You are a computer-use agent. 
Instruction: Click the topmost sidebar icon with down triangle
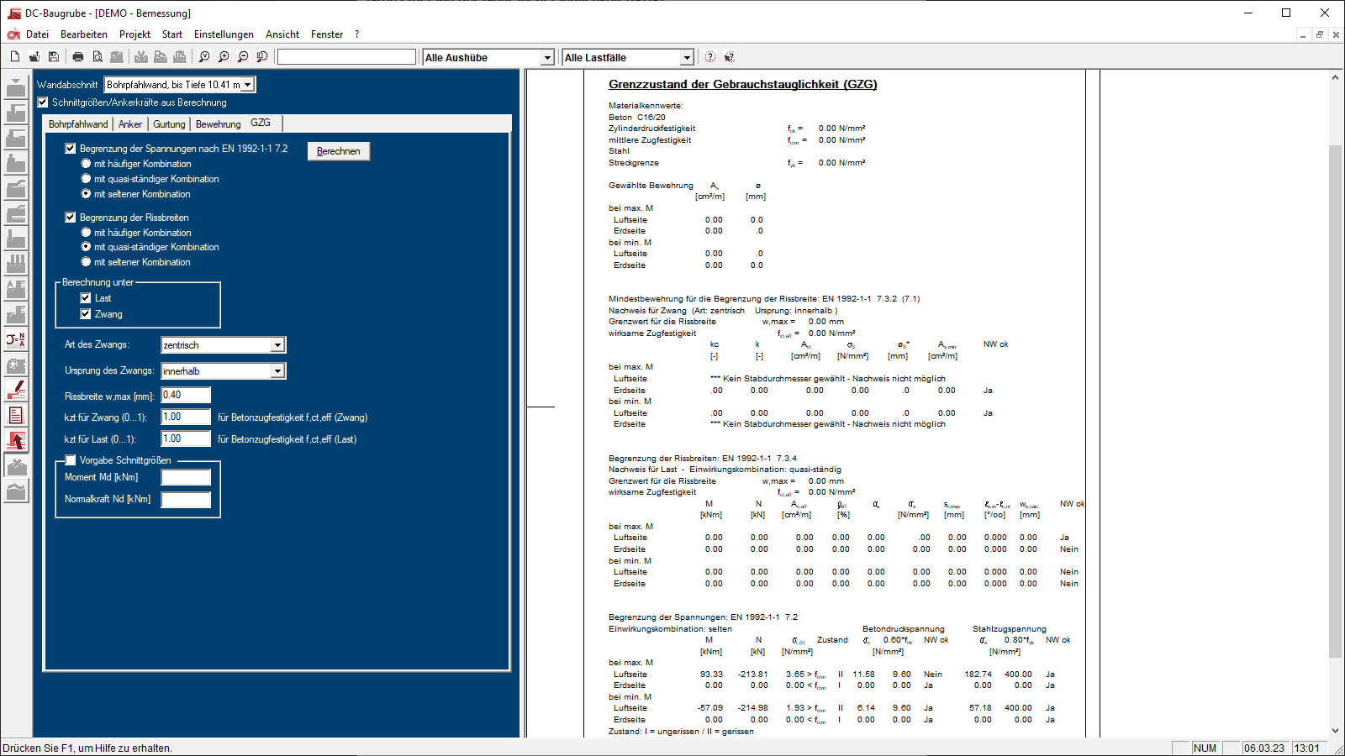tap(16, 88)
